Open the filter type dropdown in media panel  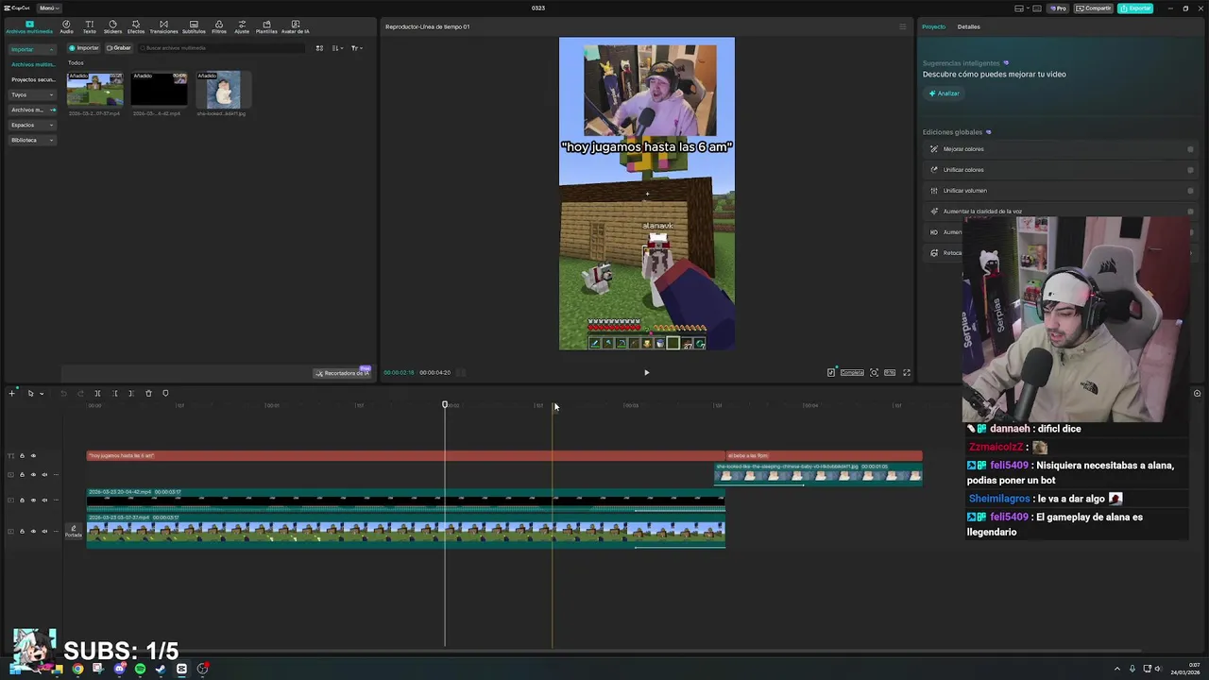[357, 48]
